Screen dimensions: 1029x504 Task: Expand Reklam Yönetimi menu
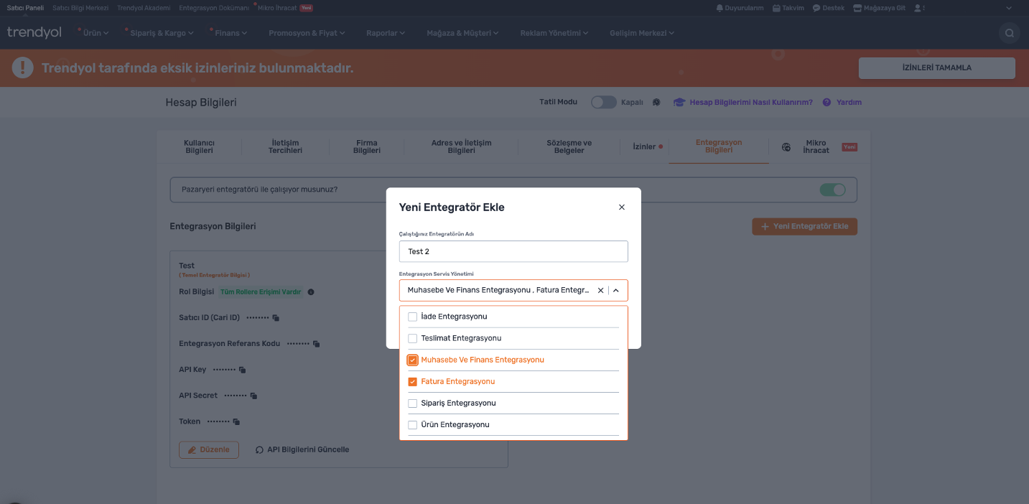click(x=554, y=33)
